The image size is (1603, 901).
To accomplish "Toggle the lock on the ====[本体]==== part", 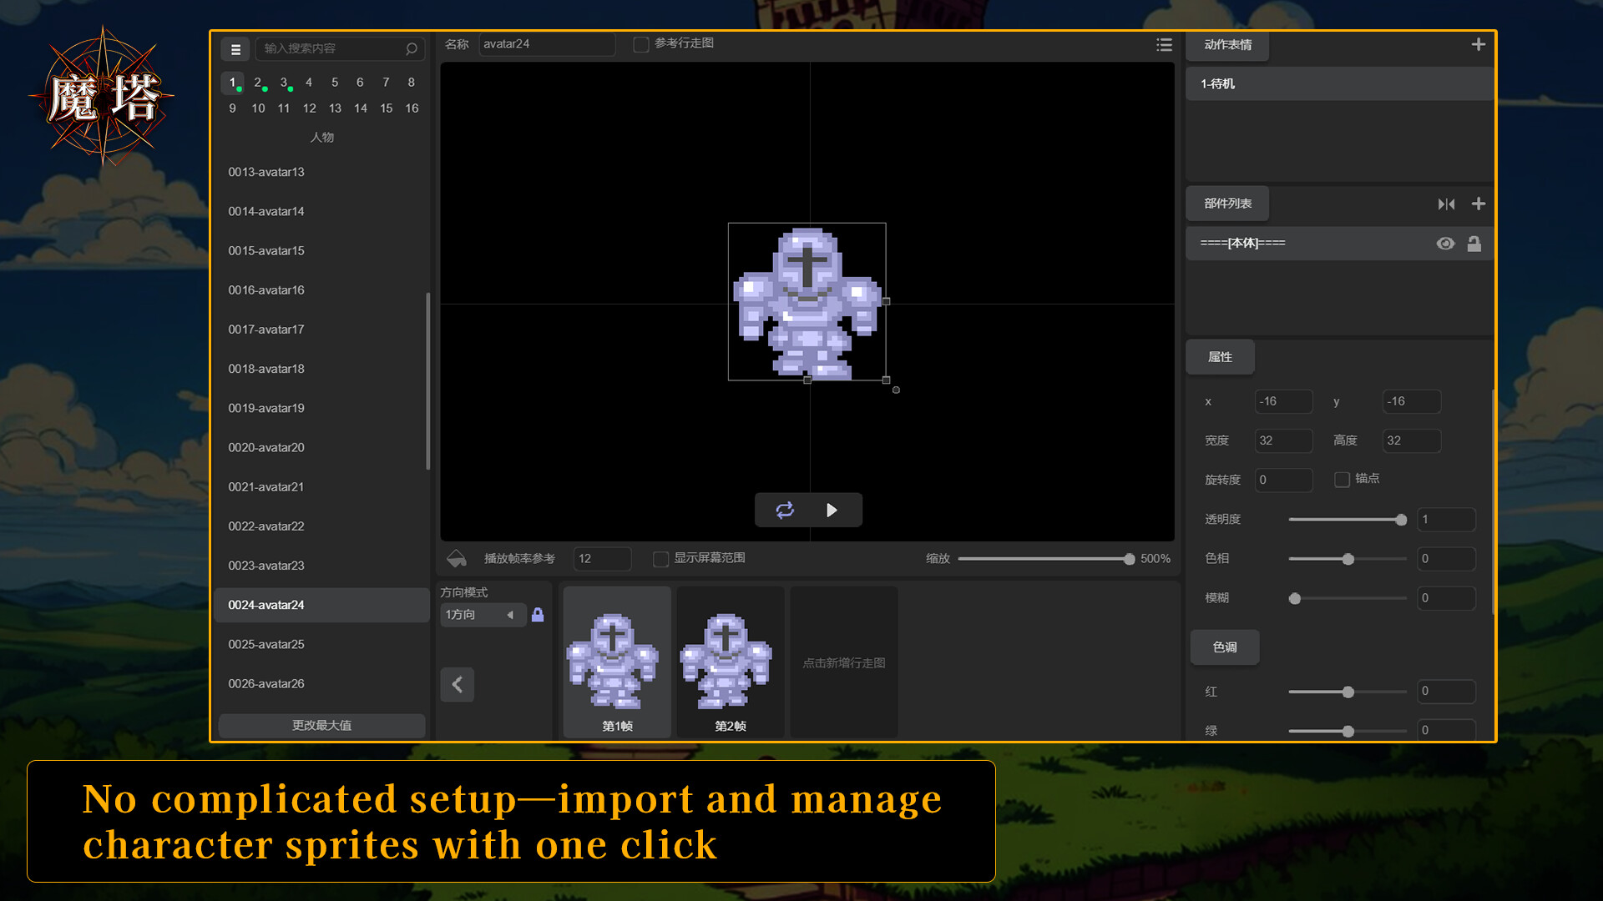I will (1474, 243).
